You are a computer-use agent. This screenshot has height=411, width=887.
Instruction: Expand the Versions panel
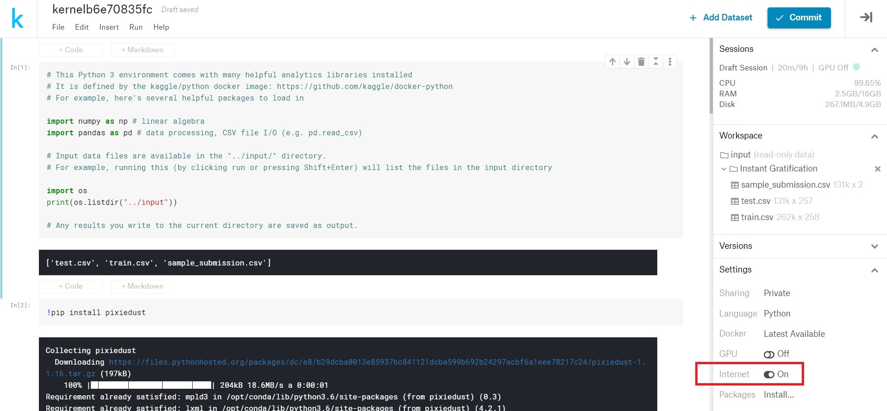pos(874,247)
